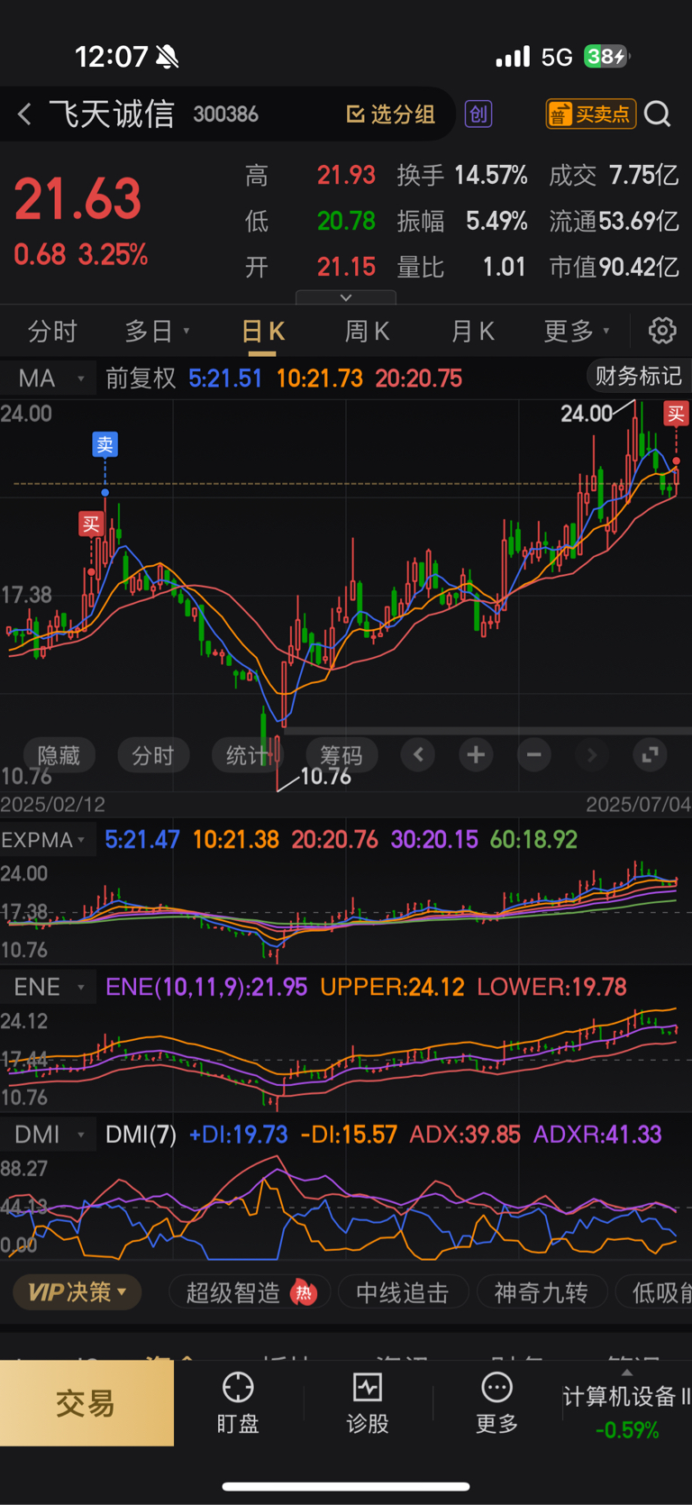Zoom in chart with plus button
Screen dimensions: 692x1505
476,754
